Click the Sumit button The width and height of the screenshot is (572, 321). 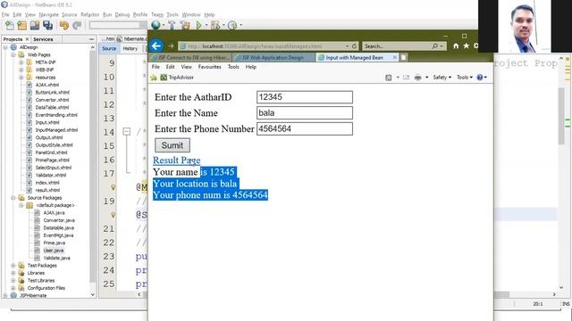[172, 145]
